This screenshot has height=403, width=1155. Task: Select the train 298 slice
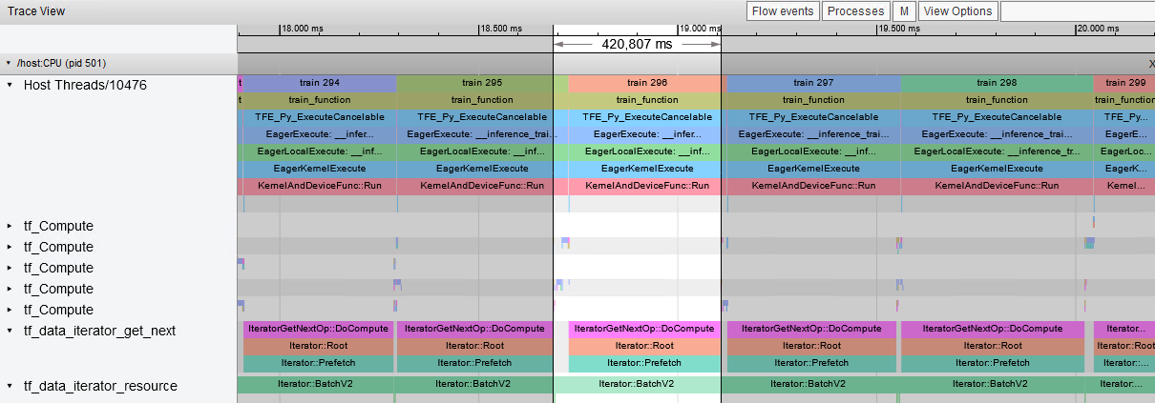(x=997, y=84)
